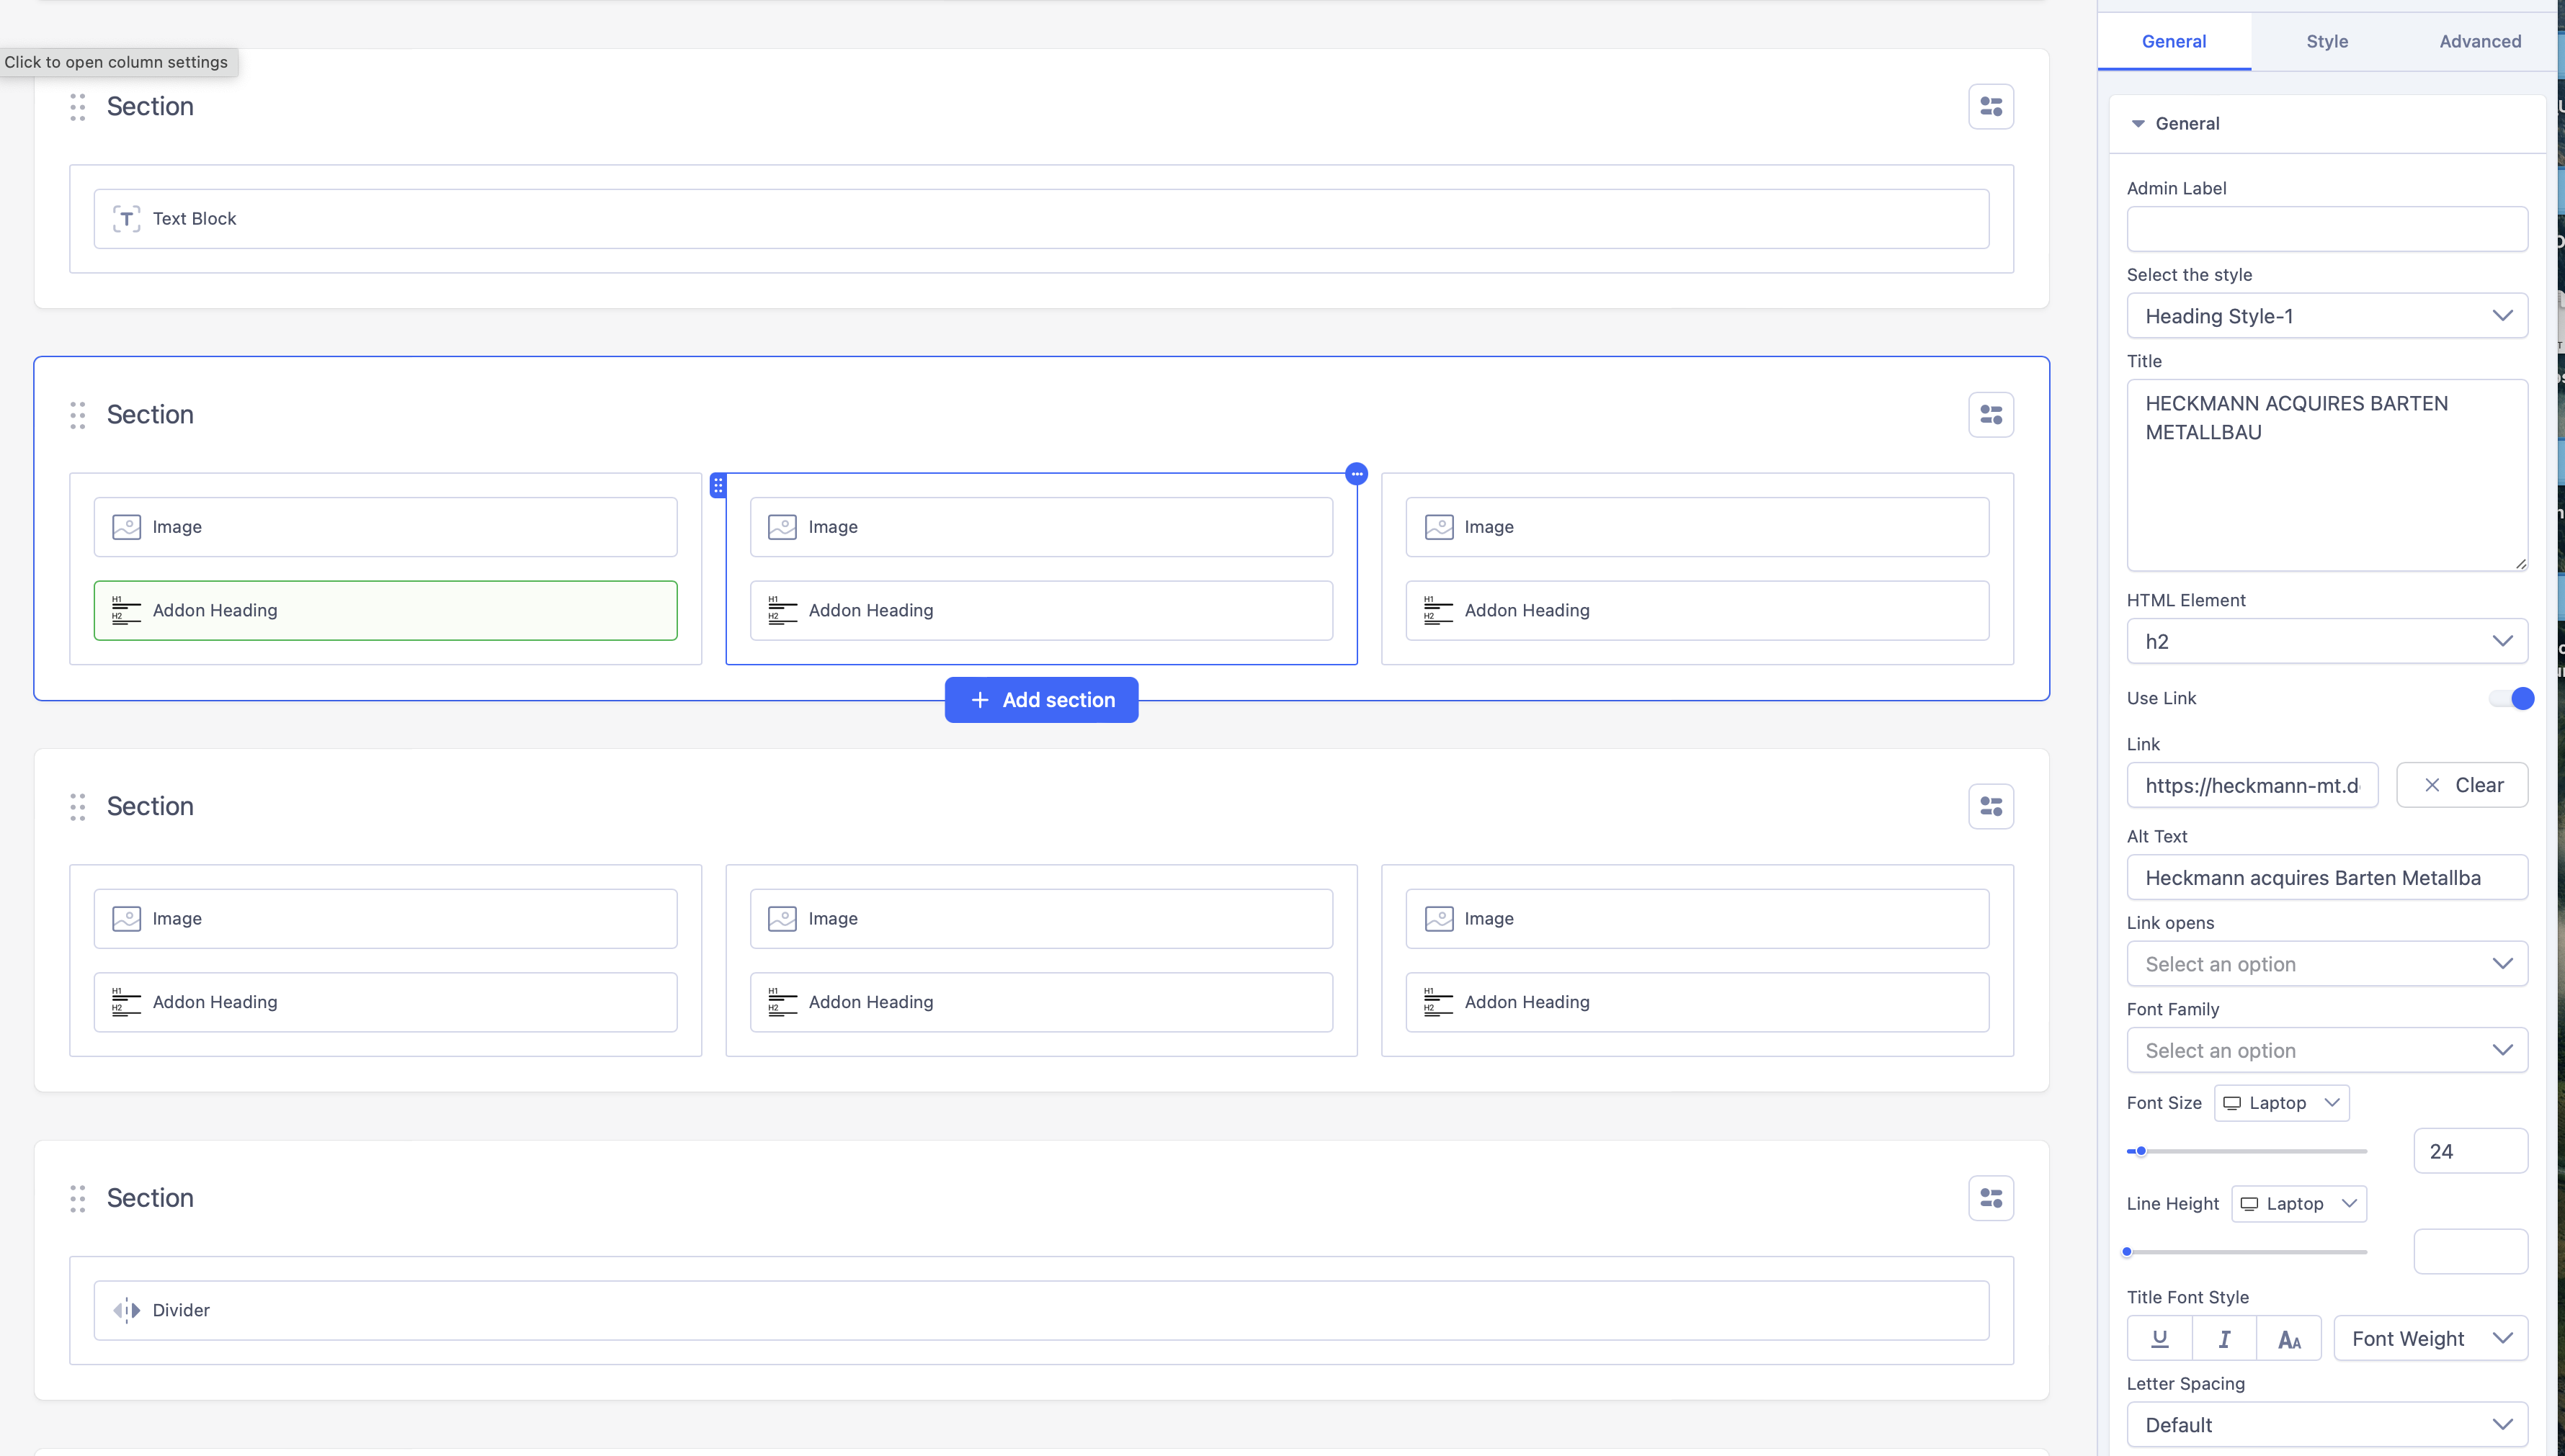Open layout options of the first section
This screenshot has height=1456, width=2565.
pos(1990,107)
